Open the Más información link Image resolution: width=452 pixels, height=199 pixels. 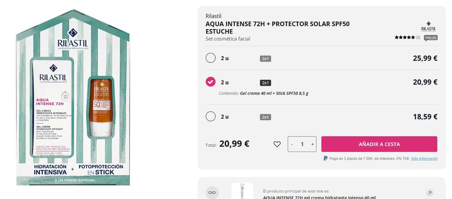pos(424,159)
